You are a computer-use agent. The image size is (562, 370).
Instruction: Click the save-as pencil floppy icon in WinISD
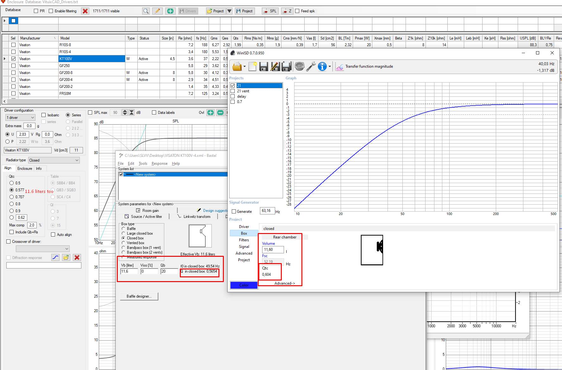tap(275, 66)
